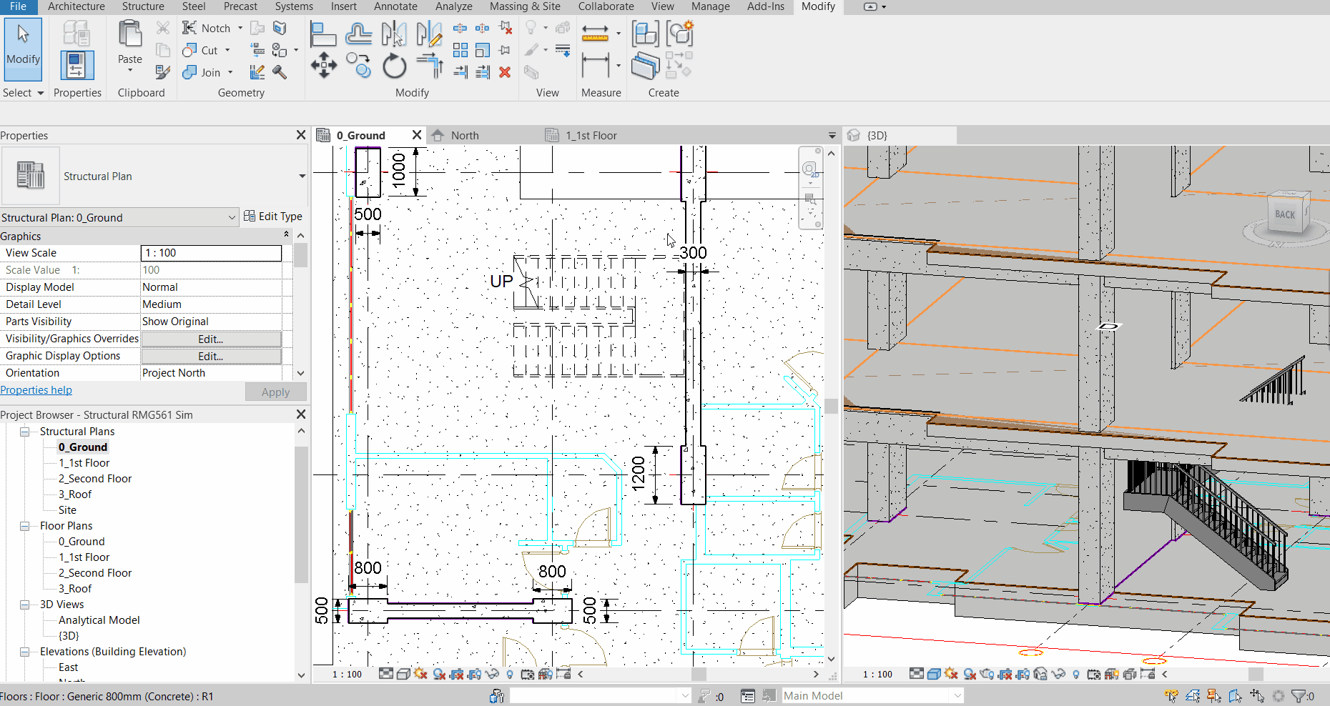Select the Rotate tool

click(394, 66)
